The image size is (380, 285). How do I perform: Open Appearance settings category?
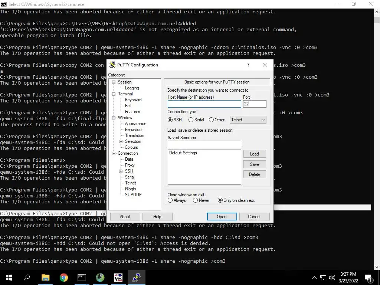(135, 124)
